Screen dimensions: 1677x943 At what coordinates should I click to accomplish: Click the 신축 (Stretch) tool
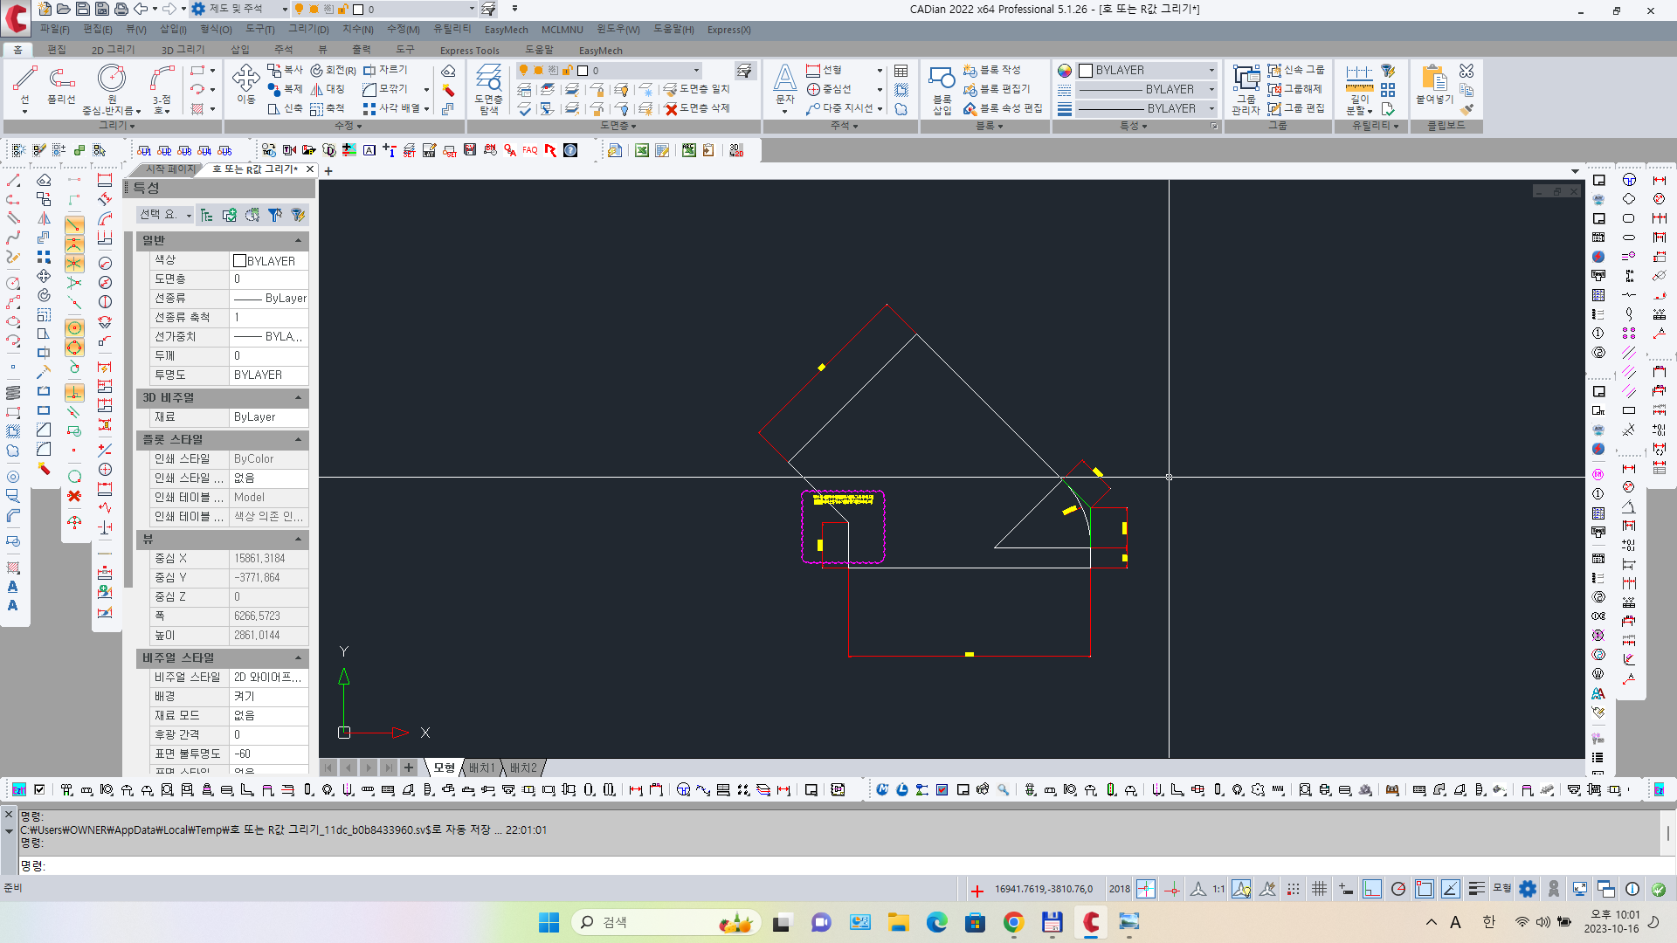[x=285, y=108]
